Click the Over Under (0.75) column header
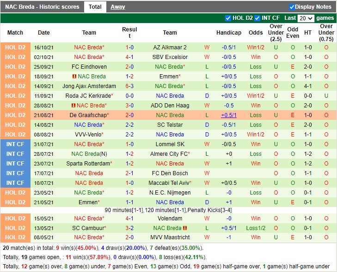The width and height of the screenshot is (337, 272). (326, 33)
